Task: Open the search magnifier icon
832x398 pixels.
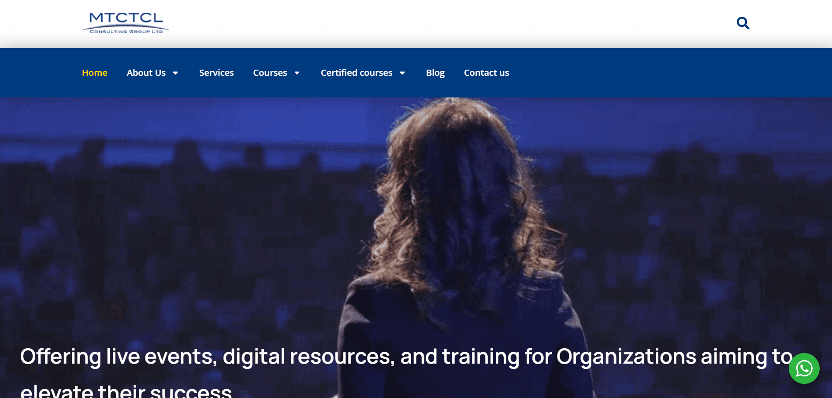Action: coord(743,23)
